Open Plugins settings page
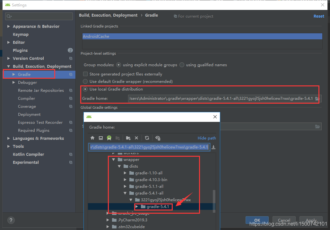Viewport: 330px width, 230px height. [20, 50]
